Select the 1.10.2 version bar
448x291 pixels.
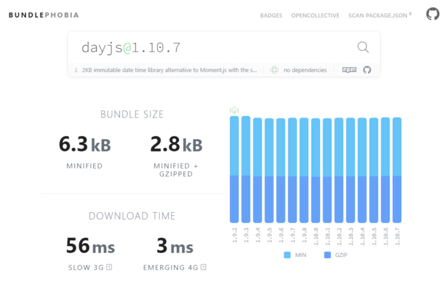tap(339, 170)
